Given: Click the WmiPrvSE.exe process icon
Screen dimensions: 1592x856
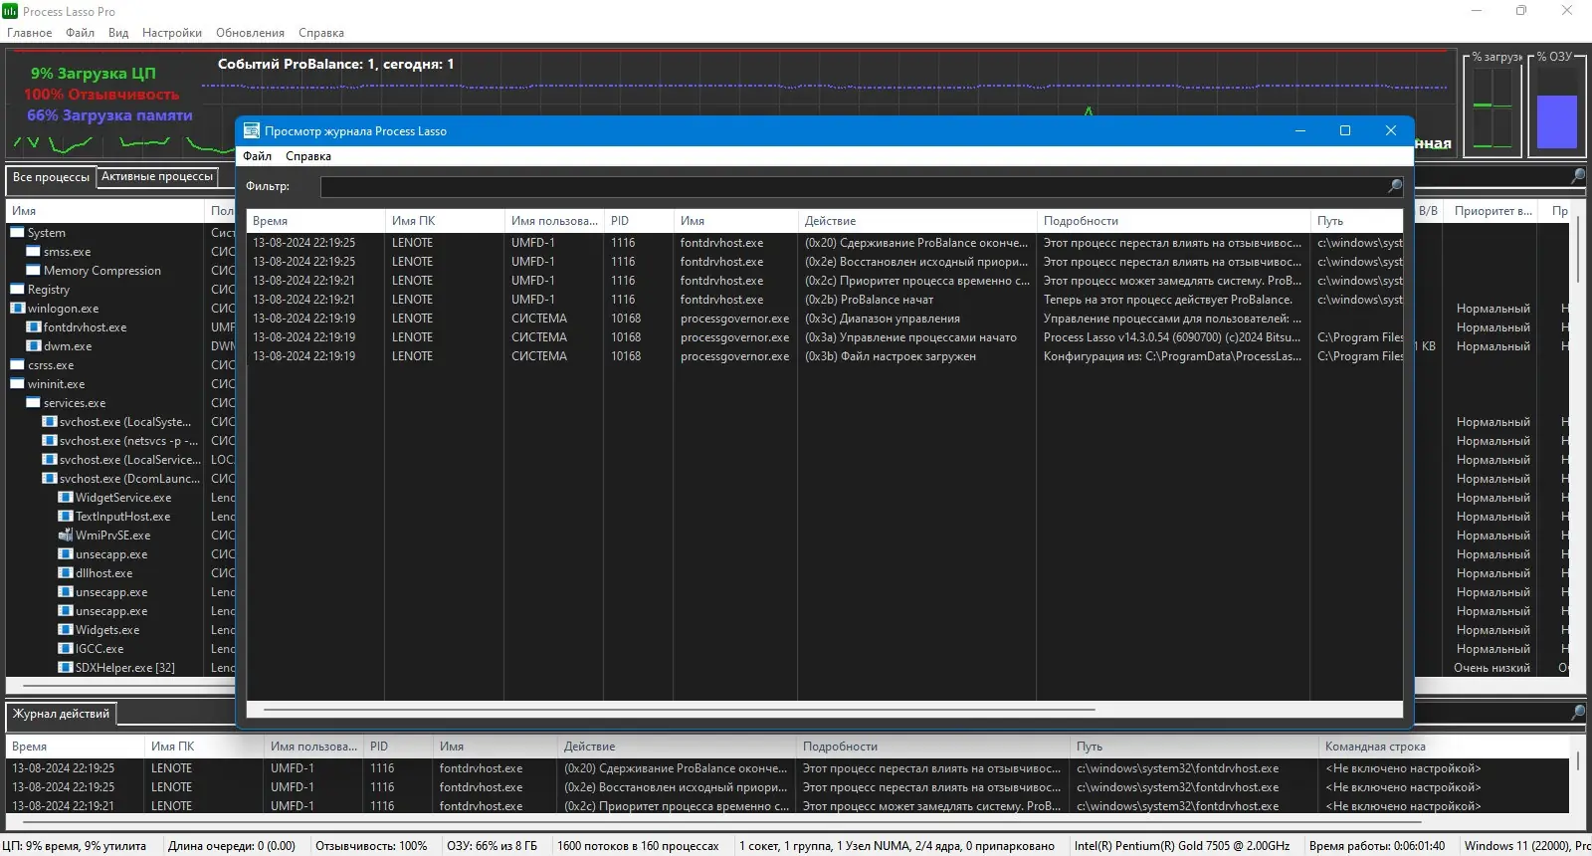Looking at the screenshot, I should (66, 535).
